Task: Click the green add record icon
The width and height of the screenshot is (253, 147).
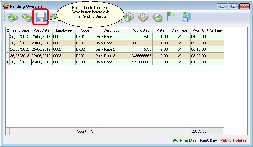Action: tap(12, 17)
